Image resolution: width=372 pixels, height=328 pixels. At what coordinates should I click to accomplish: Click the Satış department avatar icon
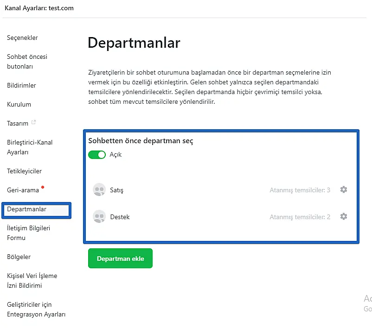99,190
